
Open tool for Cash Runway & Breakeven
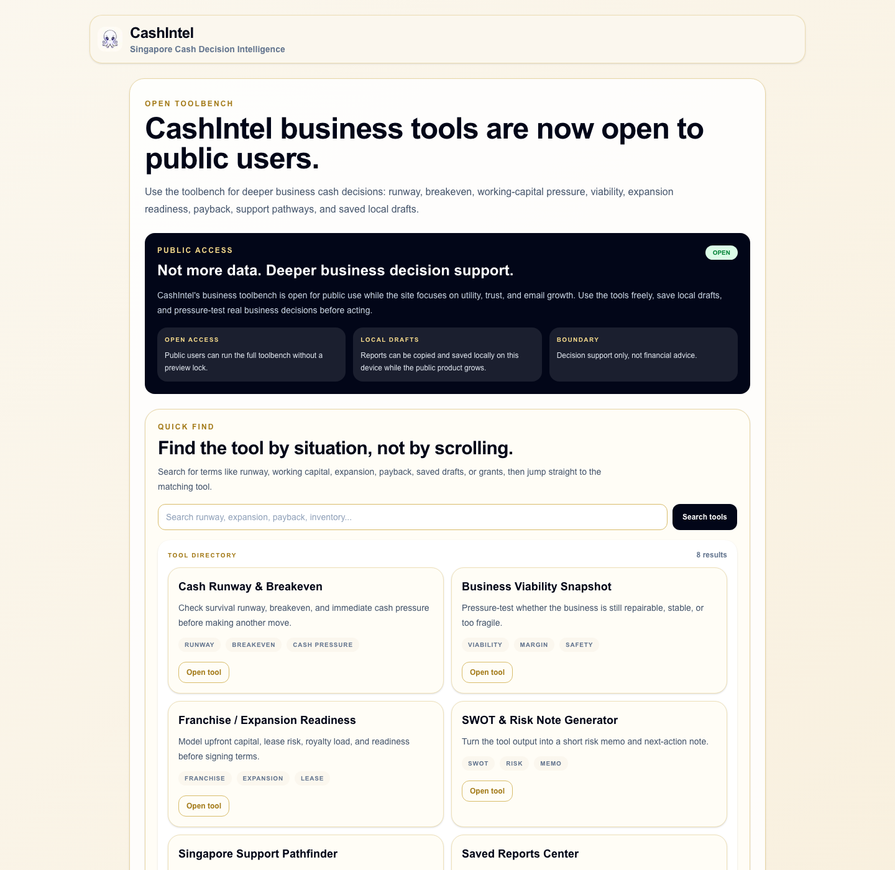pos(204,672)
